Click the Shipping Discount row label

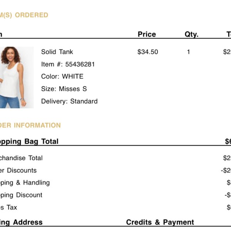[21, 195]
